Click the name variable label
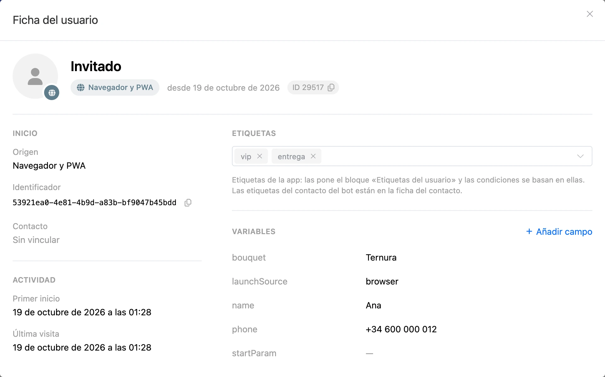The width and height of the screenshot is (605, 377). point(243,305)
